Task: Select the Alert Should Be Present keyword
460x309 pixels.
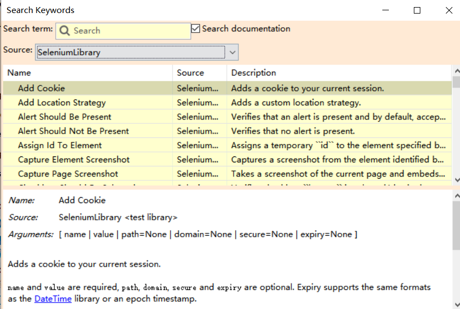Action: point(65,117)
